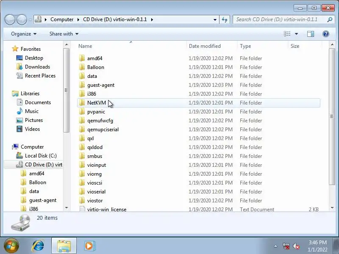This screenshot has height=254, width=339.
Task: Select the qxldod folder
Action: [94, 147]
